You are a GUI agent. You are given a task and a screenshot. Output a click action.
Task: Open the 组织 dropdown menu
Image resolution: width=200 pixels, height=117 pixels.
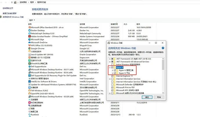tap(32, 20)
